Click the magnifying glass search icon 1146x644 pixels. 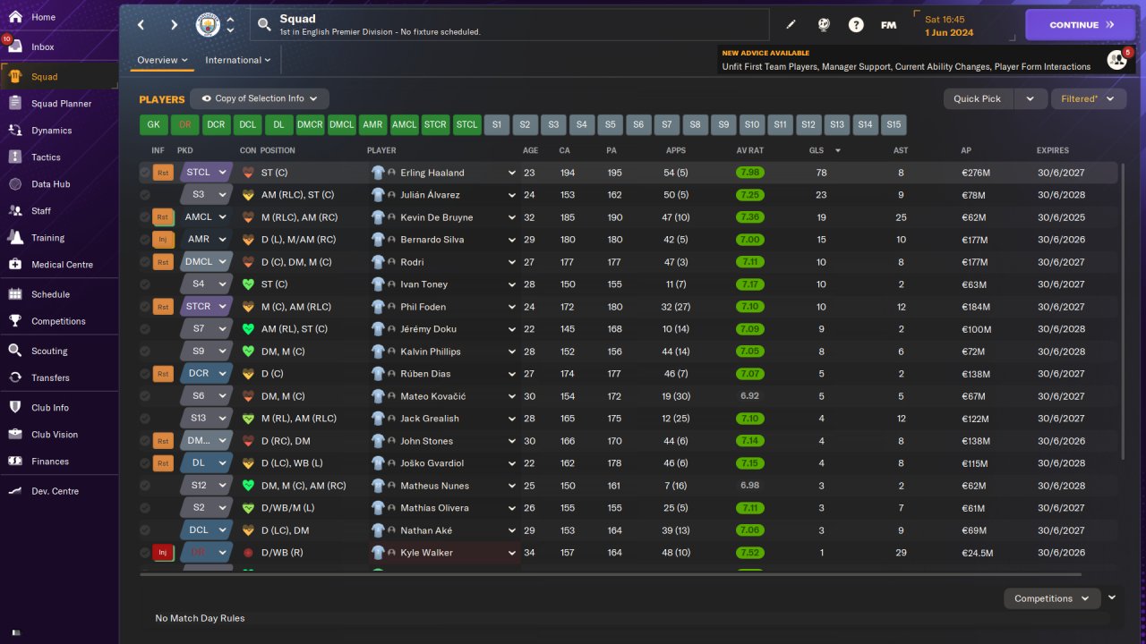pos(264,25)
